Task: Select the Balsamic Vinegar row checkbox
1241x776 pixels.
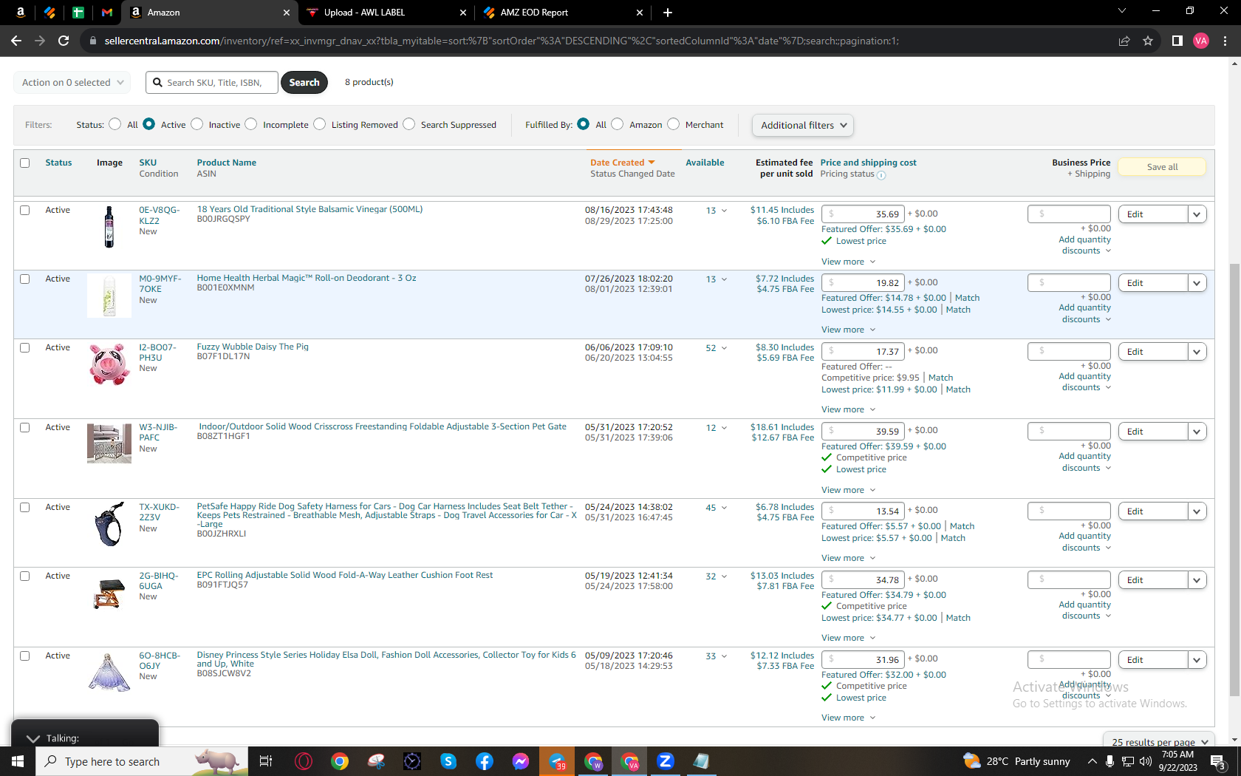Action: coord(25,210)
